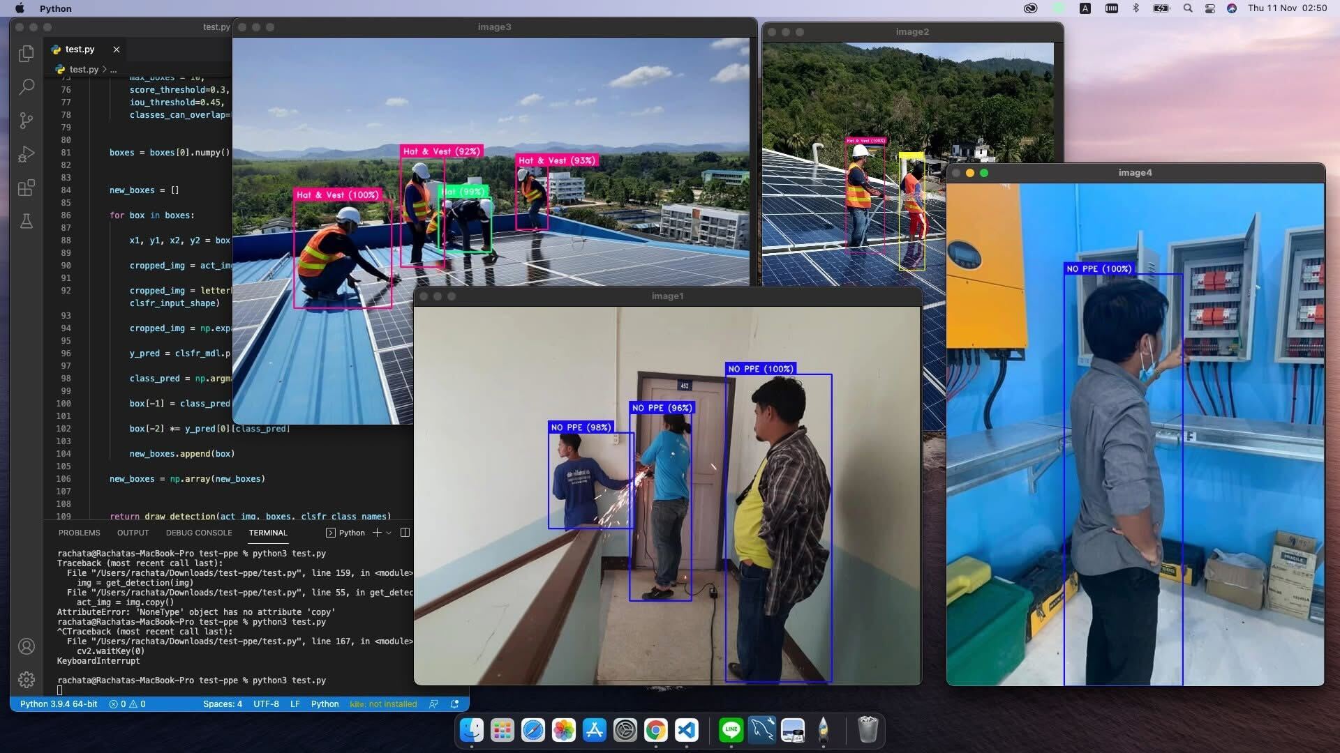Image resolution: width=1340 pixels, height=753 pixels.
Task: Click the notifications bell in status bar
Action: [x=454, y=704]
